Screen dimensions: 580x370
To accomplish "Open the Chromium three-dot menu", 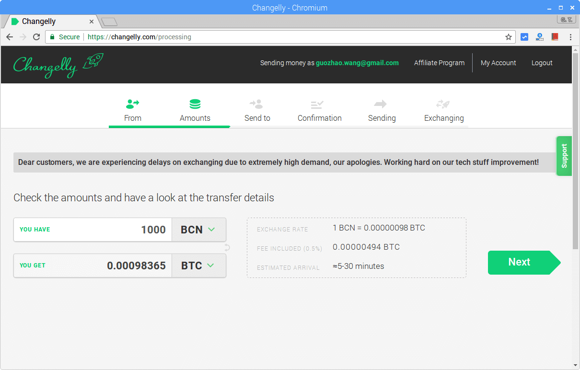I will point(570,37).
